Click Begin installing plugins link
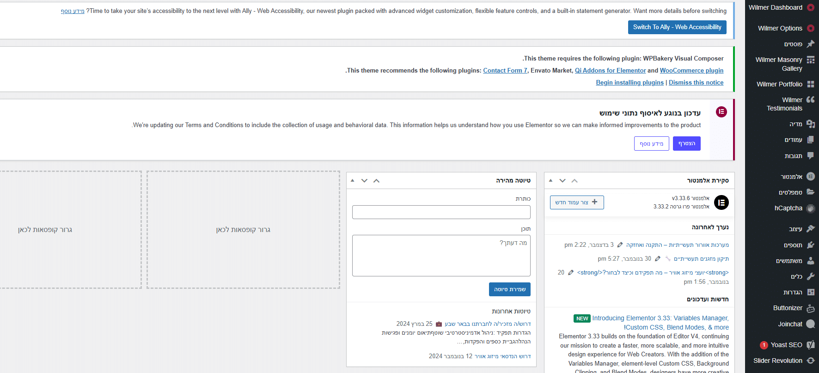 pos(630,82)
